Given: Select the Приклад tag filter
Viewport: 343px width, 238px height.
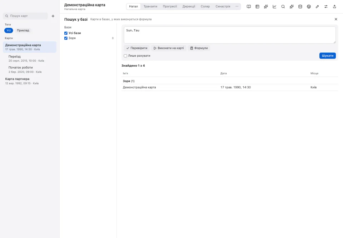Looking at the screenshot, I should coord(23,30).
